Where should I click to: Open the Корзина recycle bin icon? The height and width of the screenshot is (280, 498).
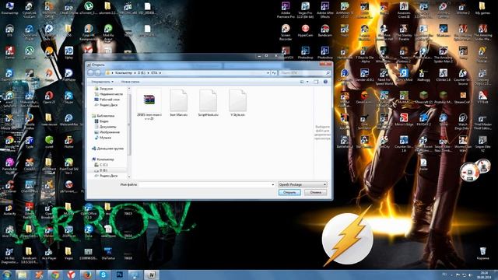click(x=482, y=254)
